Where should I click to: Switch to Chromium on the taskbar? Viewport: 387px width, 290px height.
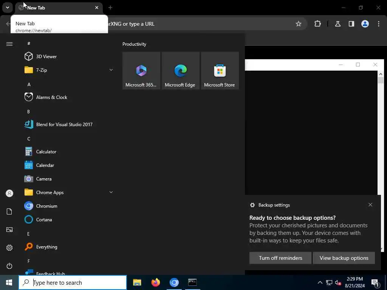(174, 282)
